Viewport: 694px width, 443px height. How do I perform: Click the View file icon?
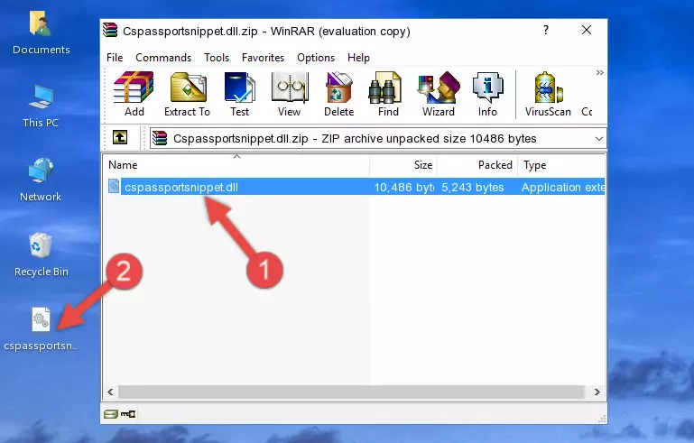point(290,94)
